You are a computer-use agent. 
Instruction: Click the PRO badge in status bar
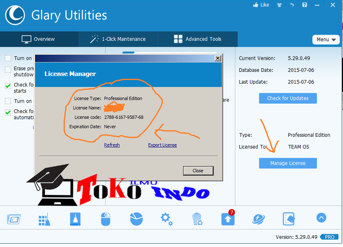329,237
